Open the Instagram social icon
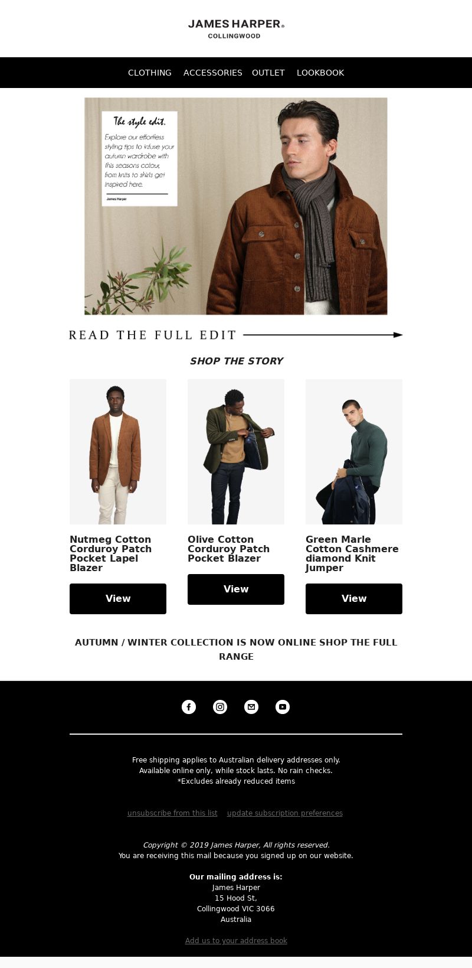Image resolution: width=472 pixels, height=968 pixels. coord(220,706)
